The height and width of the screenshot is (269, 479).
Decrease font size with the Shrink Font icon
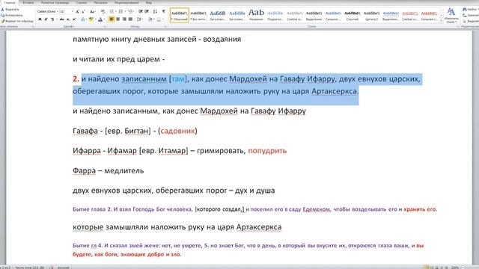[x=83, y=12]
